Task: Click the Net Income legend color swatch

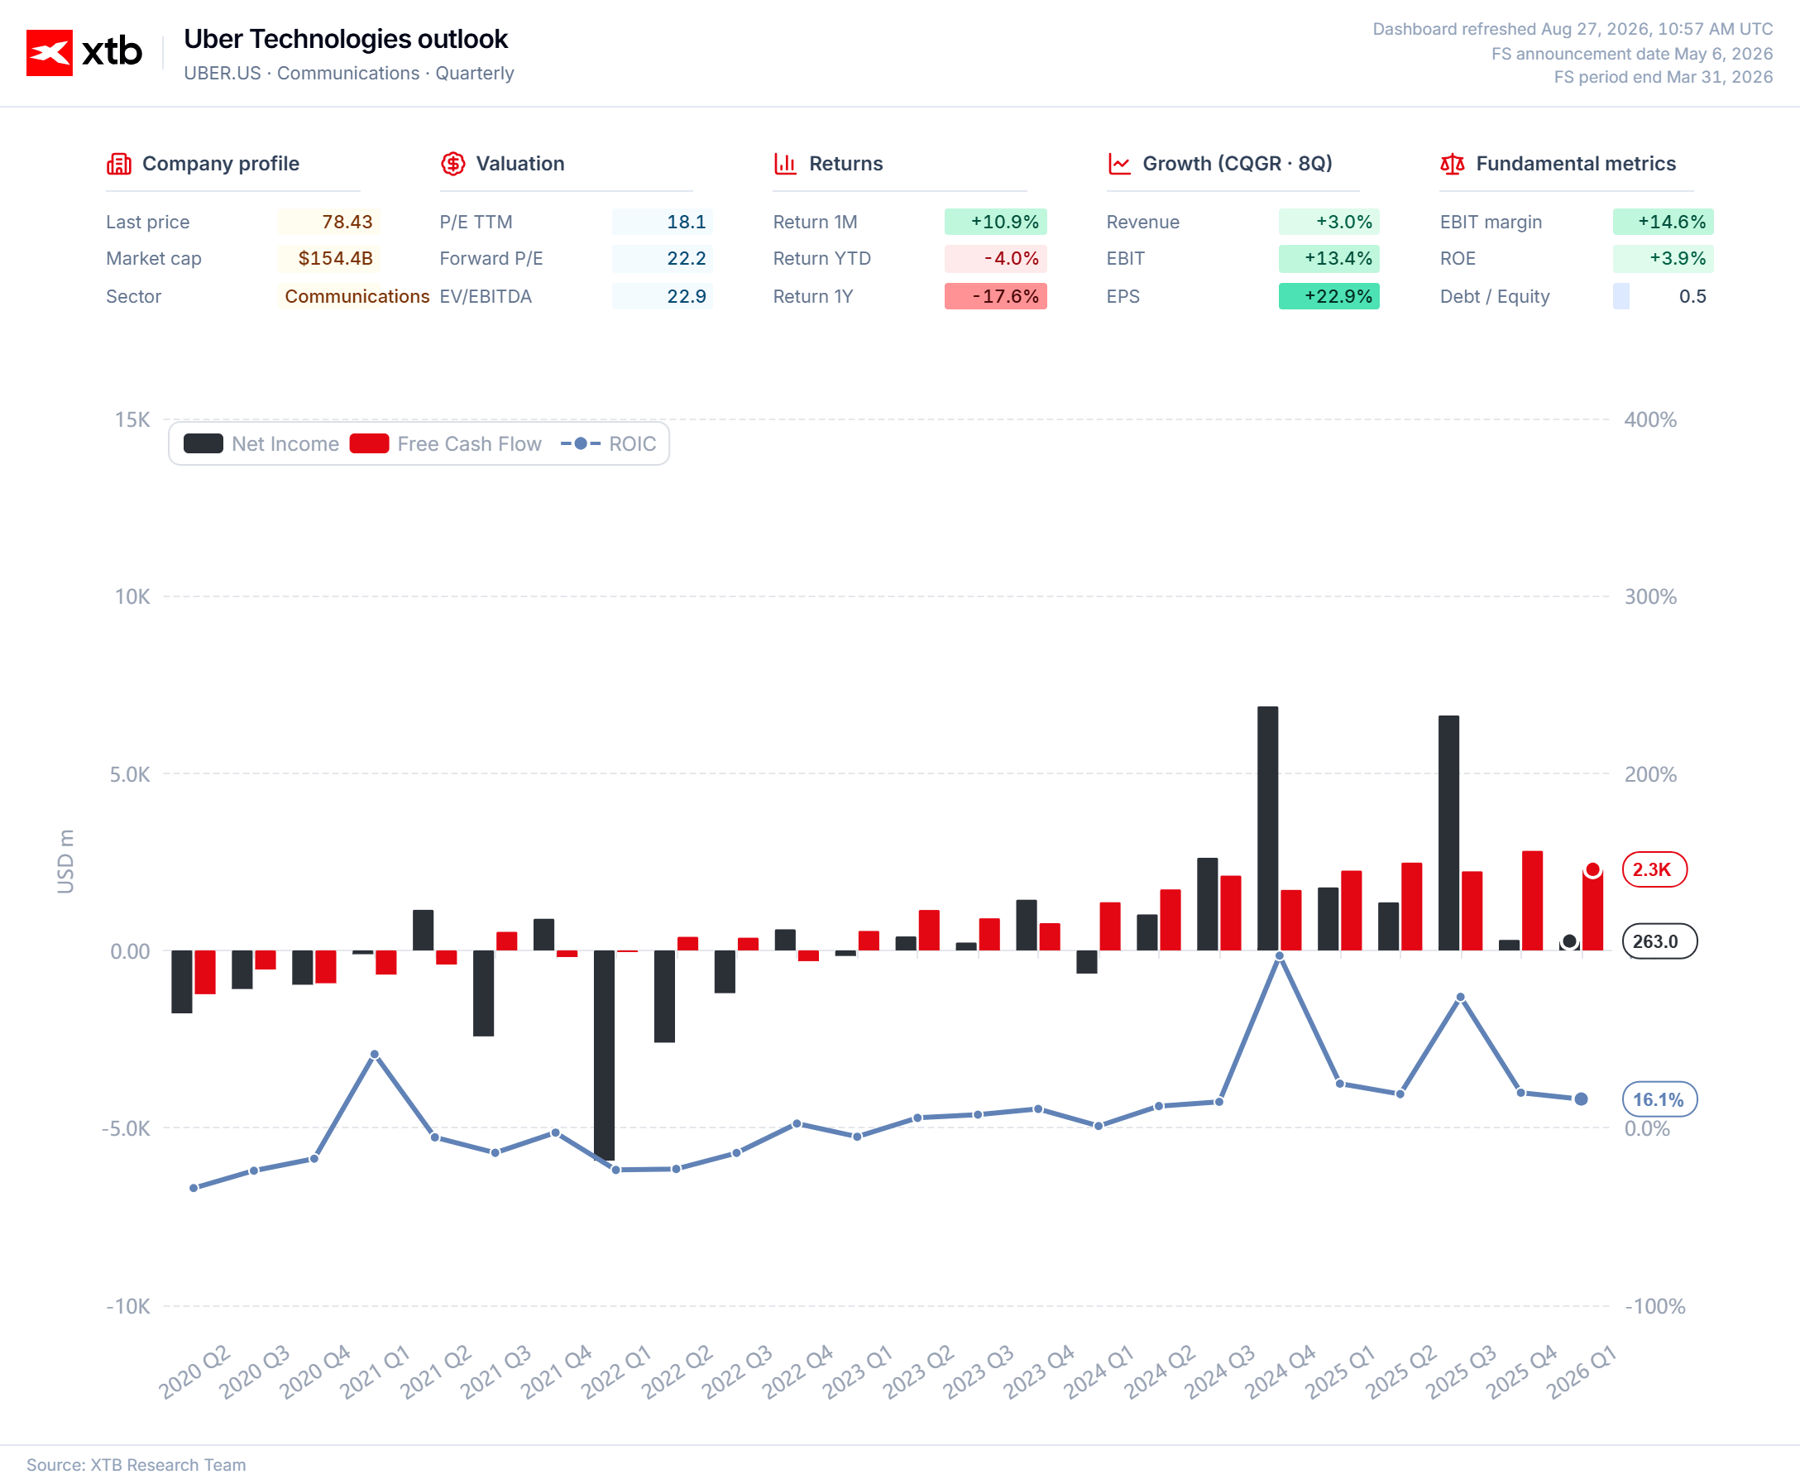Action: [x=203, y=443]
